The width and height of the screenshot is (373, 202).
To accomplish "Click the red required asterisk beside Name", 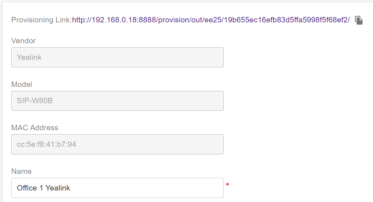I will click(228, 185).
